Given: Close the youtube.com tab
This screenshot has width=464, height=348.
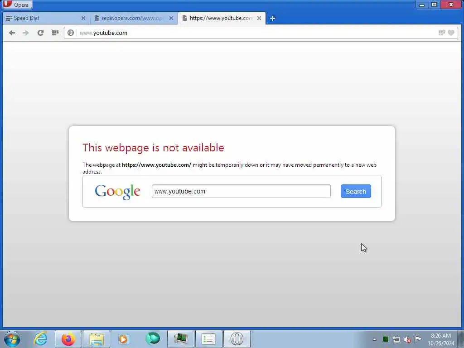Looking at the screenshot, I should tap(259, 18).
